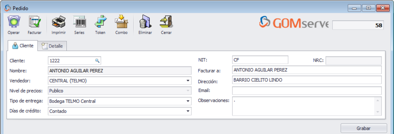Print the order with Imprimir icon
Screen dimensions: 394x134
click(x=59, y=22)
